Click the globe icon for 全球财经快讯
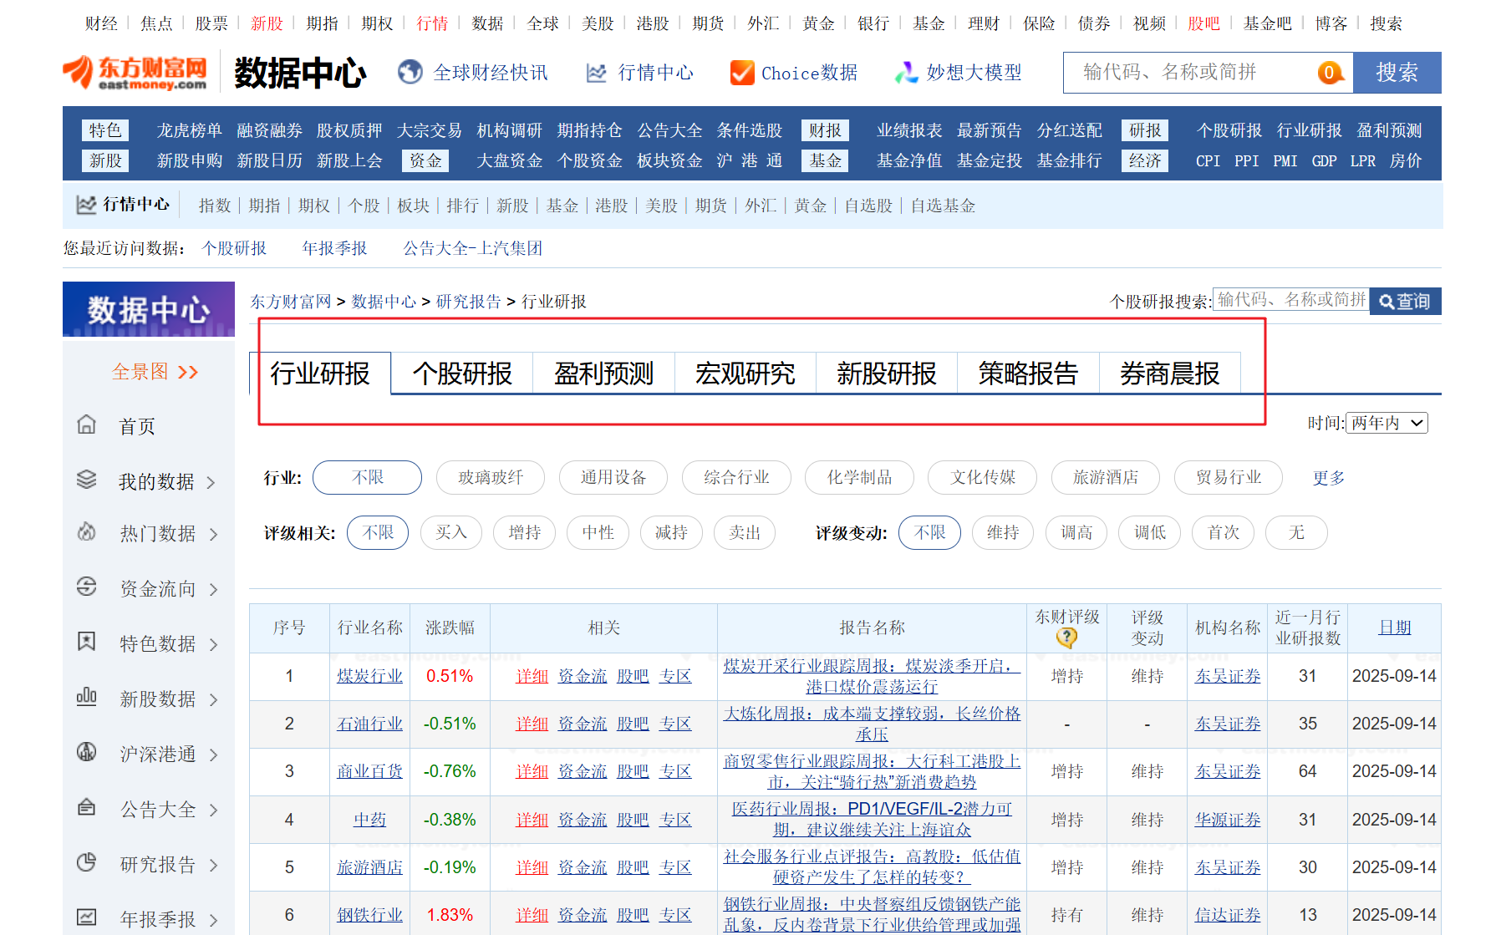Screen dimensions: 1496x935 click(410, 73)
